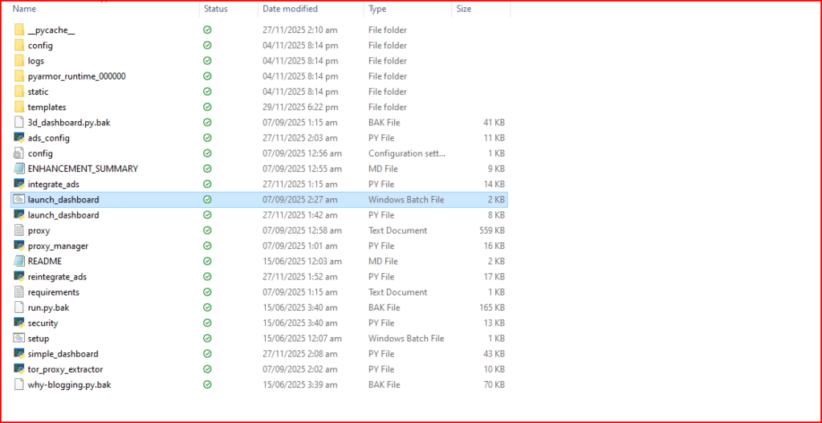This screenshot has height=423, width=822.
Task: Click the simple_dashboard Python file icon
Action: (x=19, y=354)
